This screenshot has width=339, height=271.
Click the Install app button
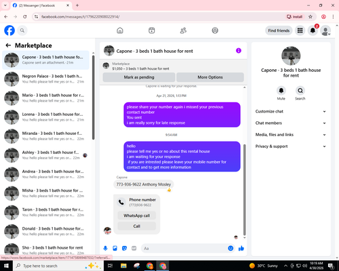coord(294,16)
